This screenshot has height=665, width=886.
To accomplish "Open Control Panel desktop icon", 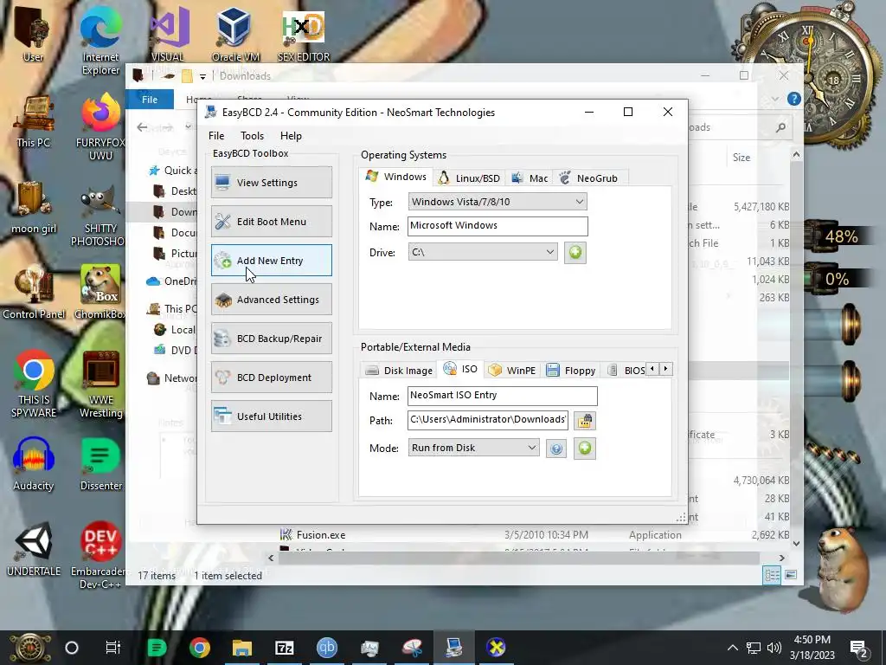I will point(34,292).
